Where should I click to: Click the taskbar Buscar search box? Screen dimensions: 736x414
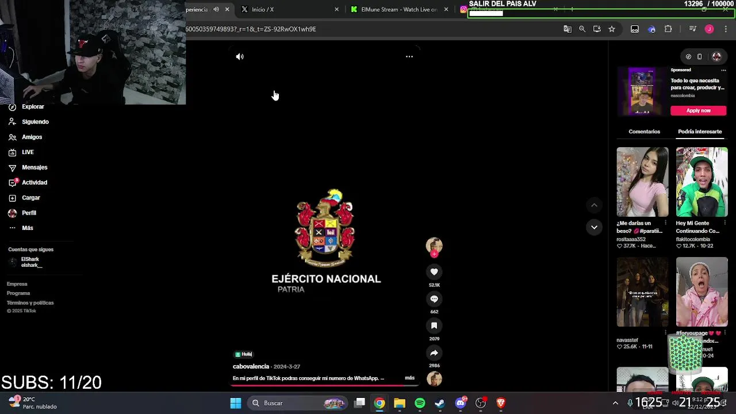pyautogui.click(x=298, y=403)
